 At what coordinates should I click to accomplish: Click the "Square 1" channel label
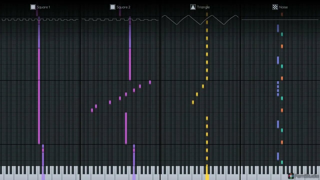[43, 7]
